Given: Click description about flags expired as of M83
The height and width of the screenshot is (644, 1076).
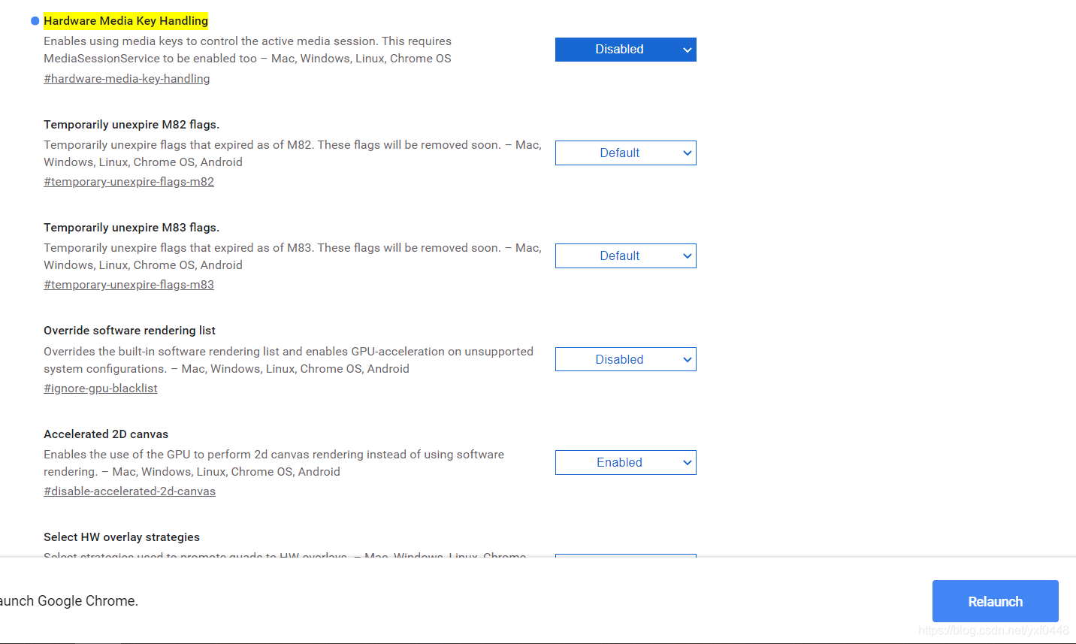Looking at the screenshot, I should tap(292, 256).
